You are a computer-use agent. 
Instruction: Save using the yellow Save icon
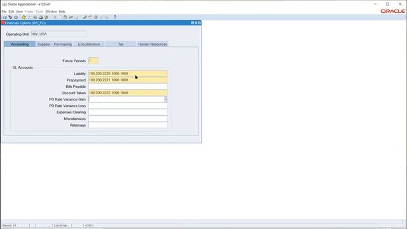point(24,17)
